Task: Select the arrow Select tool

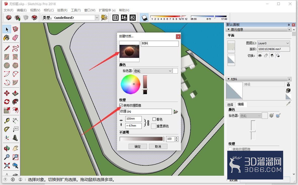Action: [7, 29]
